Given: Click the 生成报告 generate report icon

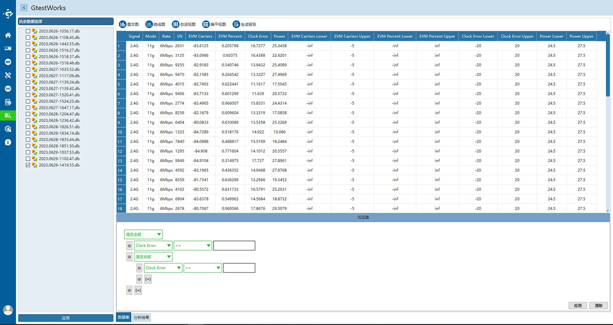Looking at the screenshot, I should point(244,24).
